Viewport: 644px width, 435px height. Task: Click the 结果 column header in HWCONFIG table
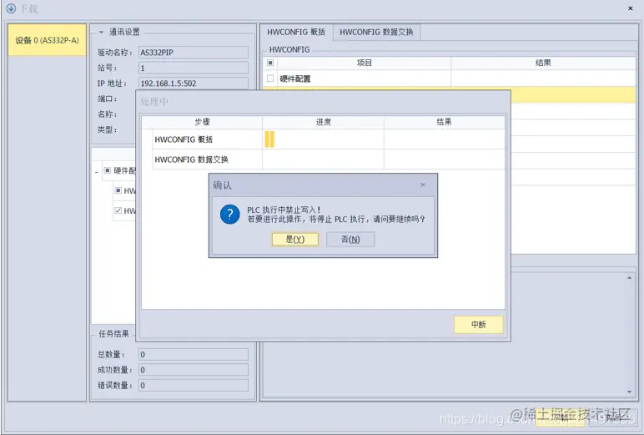click(543, 63)
